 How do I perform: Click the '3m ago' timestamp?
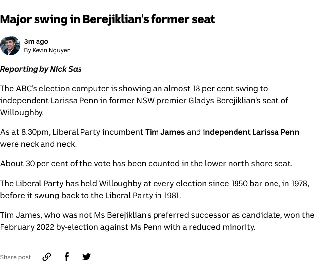[x=36, y=41]
